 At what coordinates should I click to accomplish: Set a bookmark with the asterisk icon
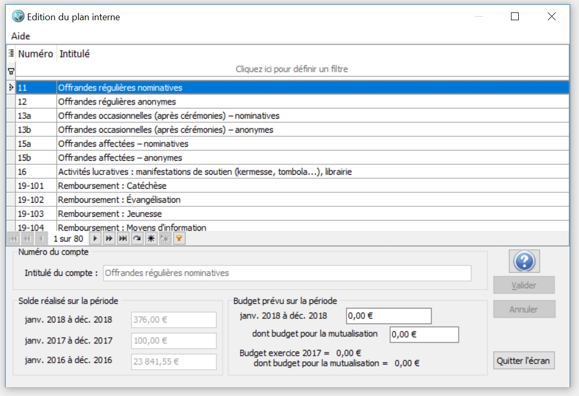(151, 238)
